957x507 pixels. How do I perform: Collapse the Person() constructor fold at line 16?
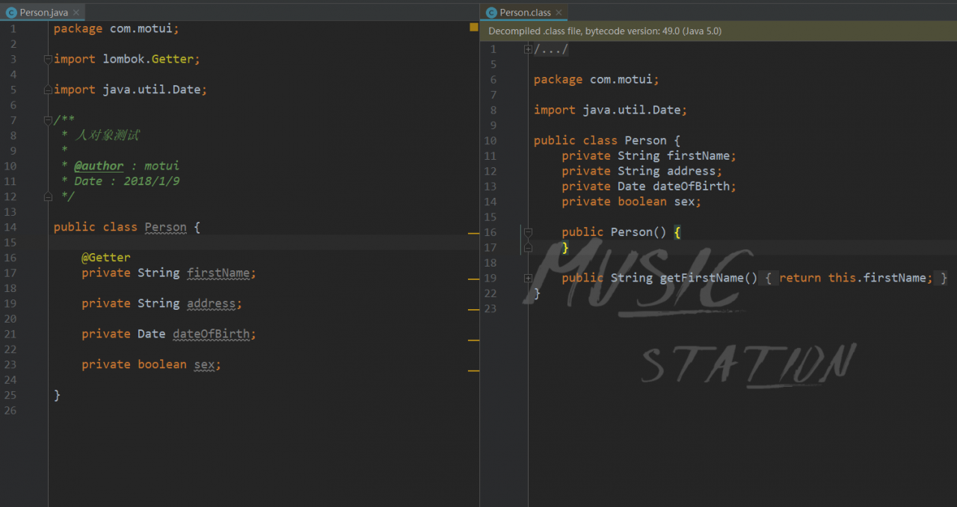528,232
